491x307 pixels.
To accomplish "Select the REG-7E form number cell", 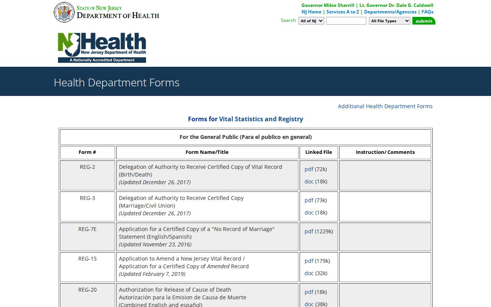I will tap(87, 237).
